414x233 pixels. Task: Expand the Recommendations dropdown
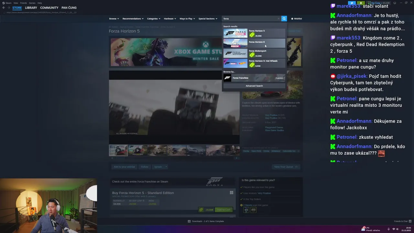pos(133,19)
